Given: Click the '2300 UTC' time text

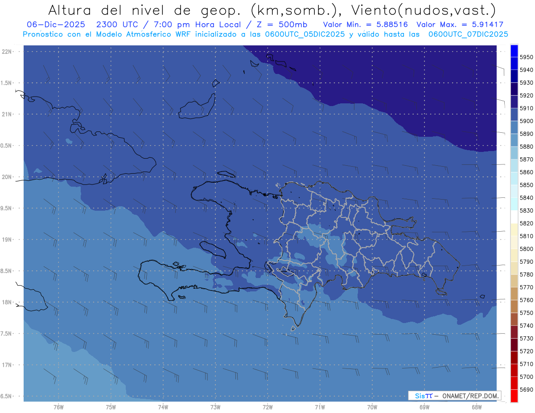Looking at the screenshot, I should coord(118,25).
